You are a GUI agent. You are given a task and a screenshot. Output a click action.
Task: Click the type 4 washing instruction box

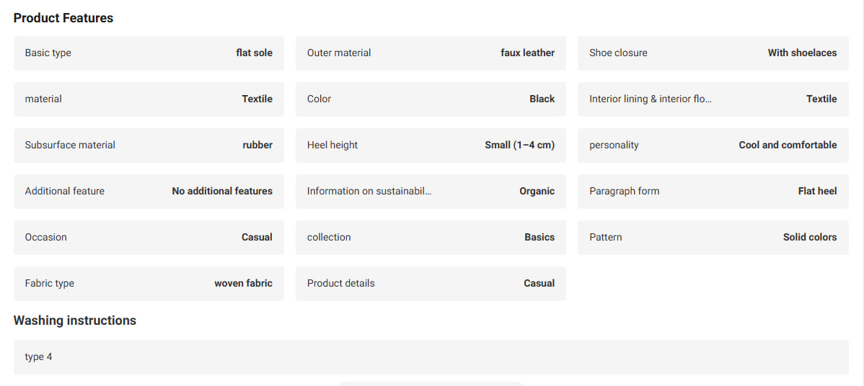[x=431, y=357]
